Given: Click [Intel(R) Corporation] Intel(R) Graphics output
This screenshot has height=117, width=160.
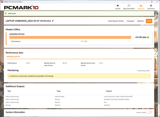Looking at the screenshot, I should 117,99.
